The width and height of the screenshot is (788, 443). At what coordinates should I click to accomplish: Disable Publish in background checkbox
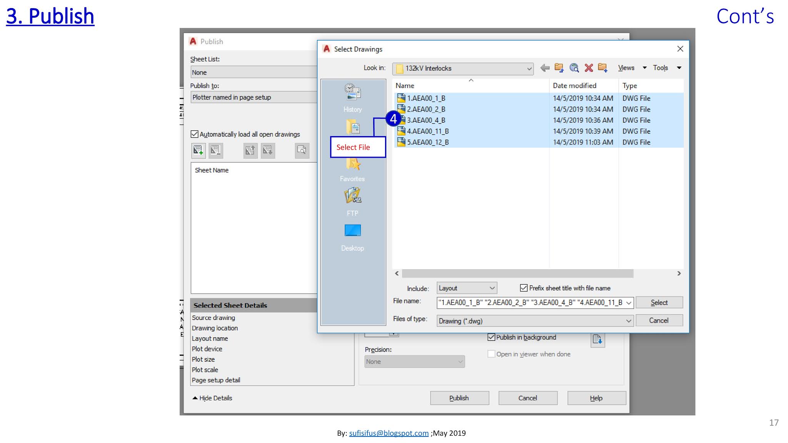click(491, 337)
